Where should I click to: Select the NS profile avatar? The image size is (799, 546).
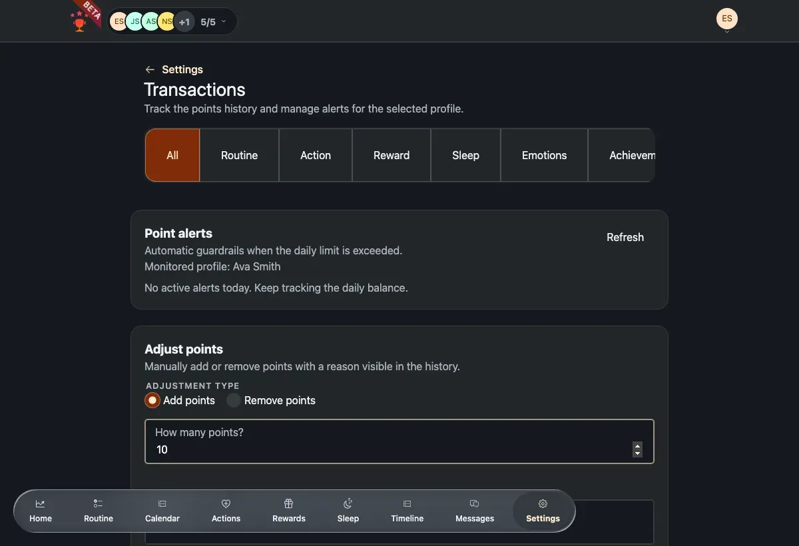(x=166, y=21)
